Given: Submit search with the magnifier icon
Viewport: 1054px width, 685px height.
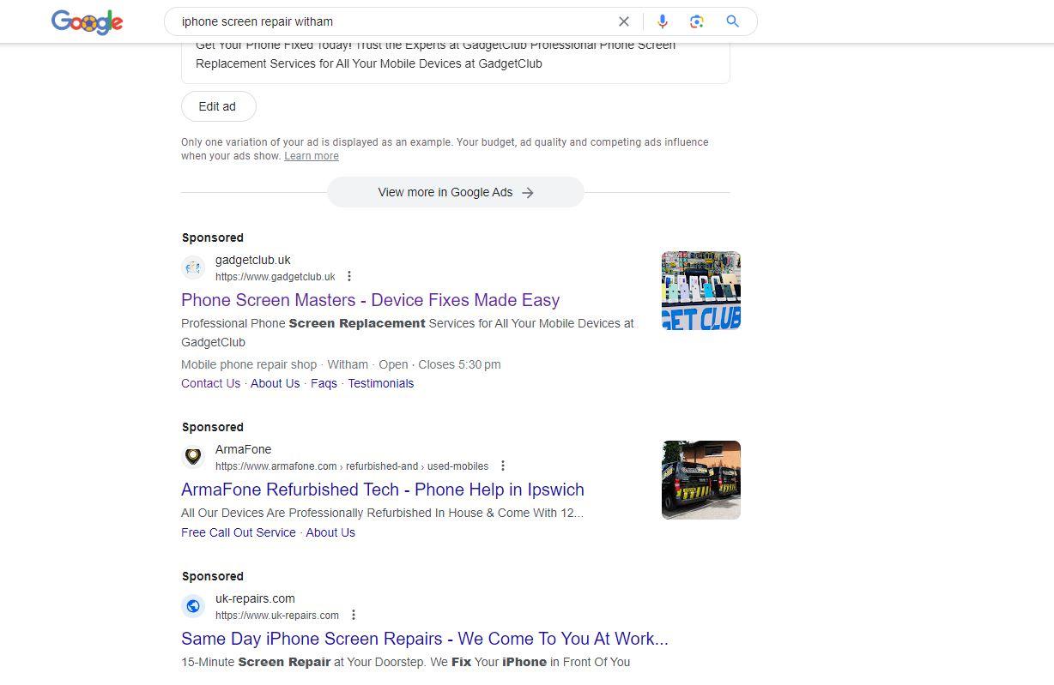Looking at the screenshot, I should point(732,21).
